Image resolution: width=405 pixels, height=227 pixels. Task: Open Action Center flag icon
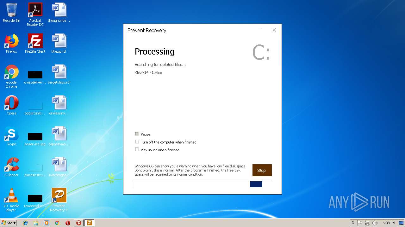(360, 223)
